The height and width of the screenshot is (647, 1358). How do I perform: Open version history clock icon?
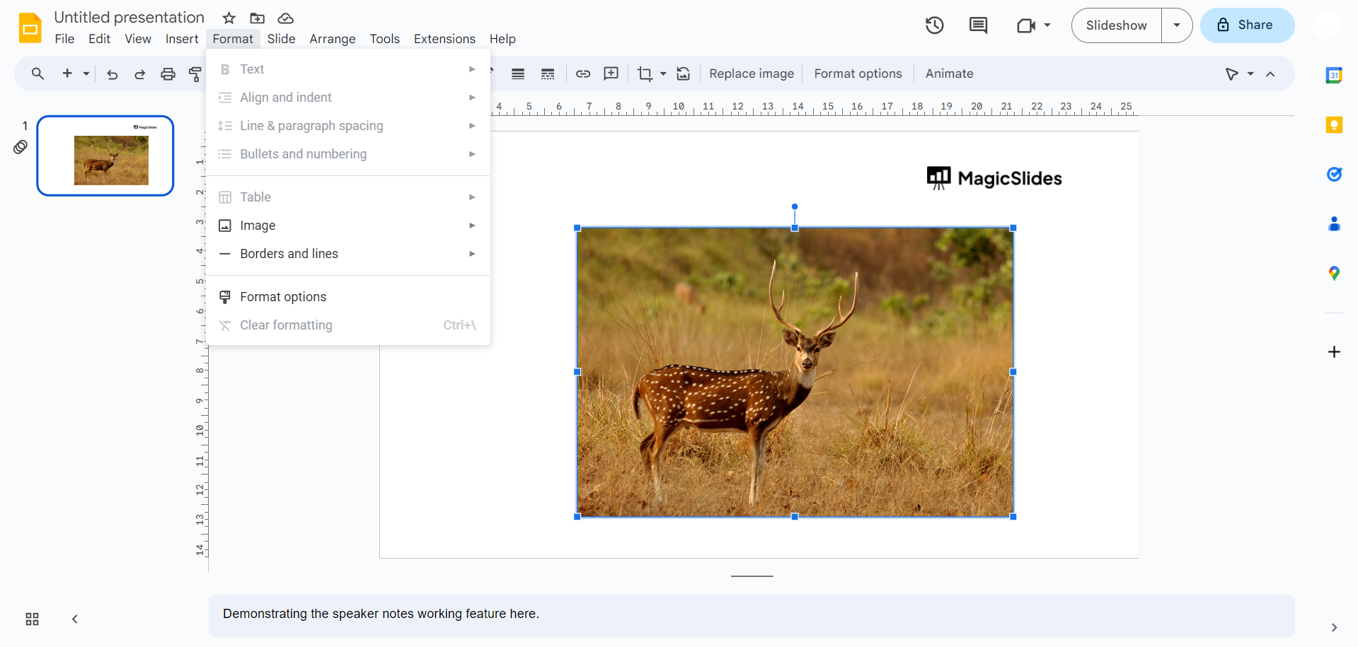click(934, 25)
